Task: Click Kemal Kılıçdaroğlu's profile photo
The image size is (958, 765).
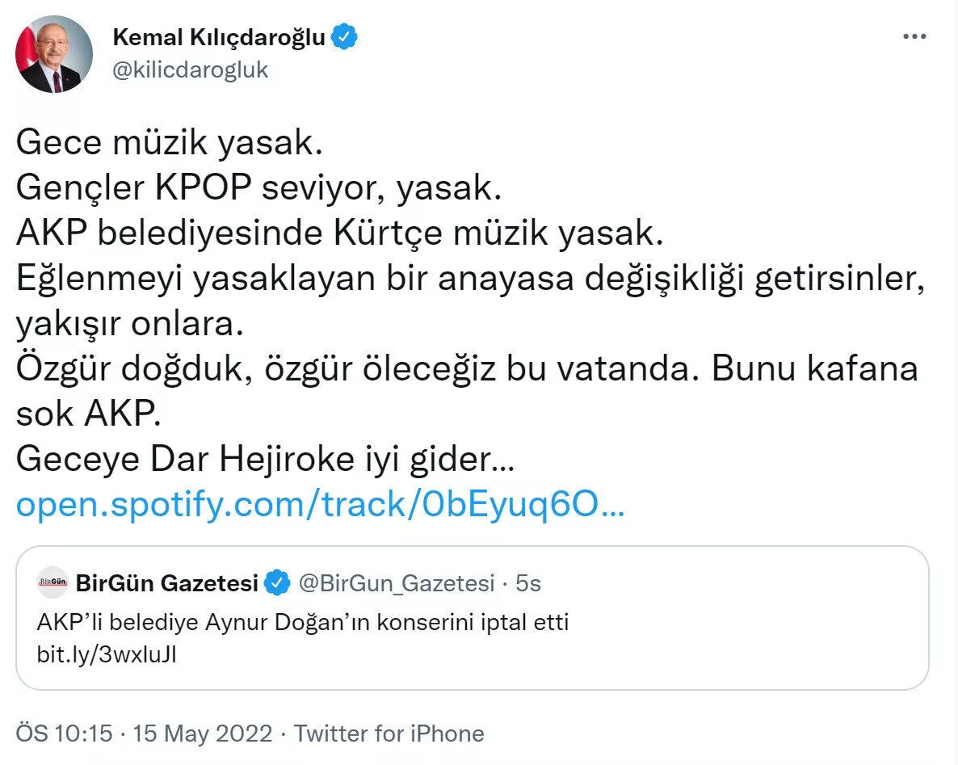Action: (53, 54)
